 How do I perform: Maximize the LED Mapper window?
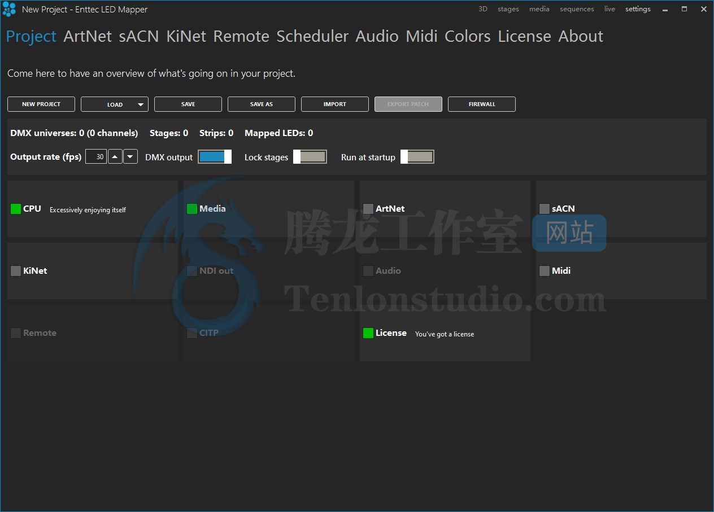(684, 9)
